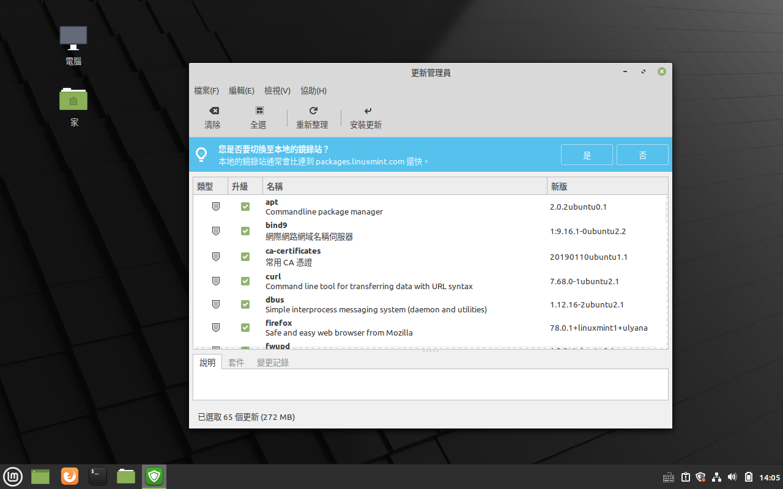The width and height of the screenshot is (783, 489).
Task: Launch Firefox from the taskbar
Action: pyautogui.click(x=70, y=476)
